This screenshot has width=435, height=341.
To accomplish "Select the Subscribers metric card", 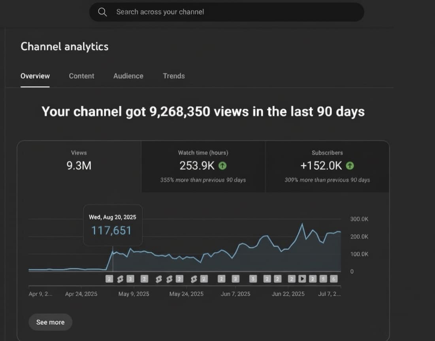I will click(x=327, y=166).
